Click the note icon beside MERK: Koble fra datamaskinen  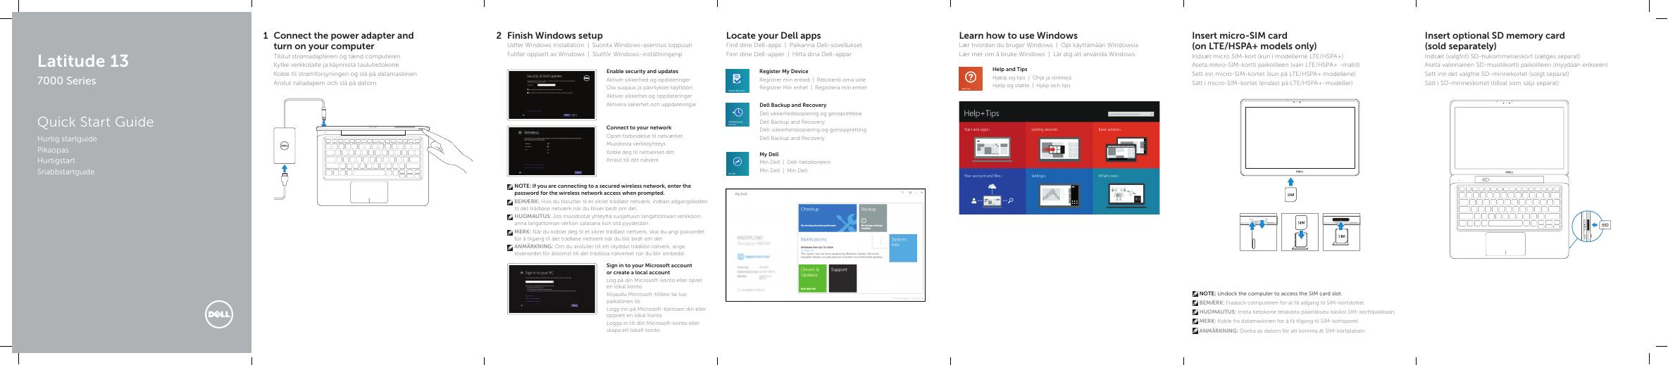(x=1195, y=321)
